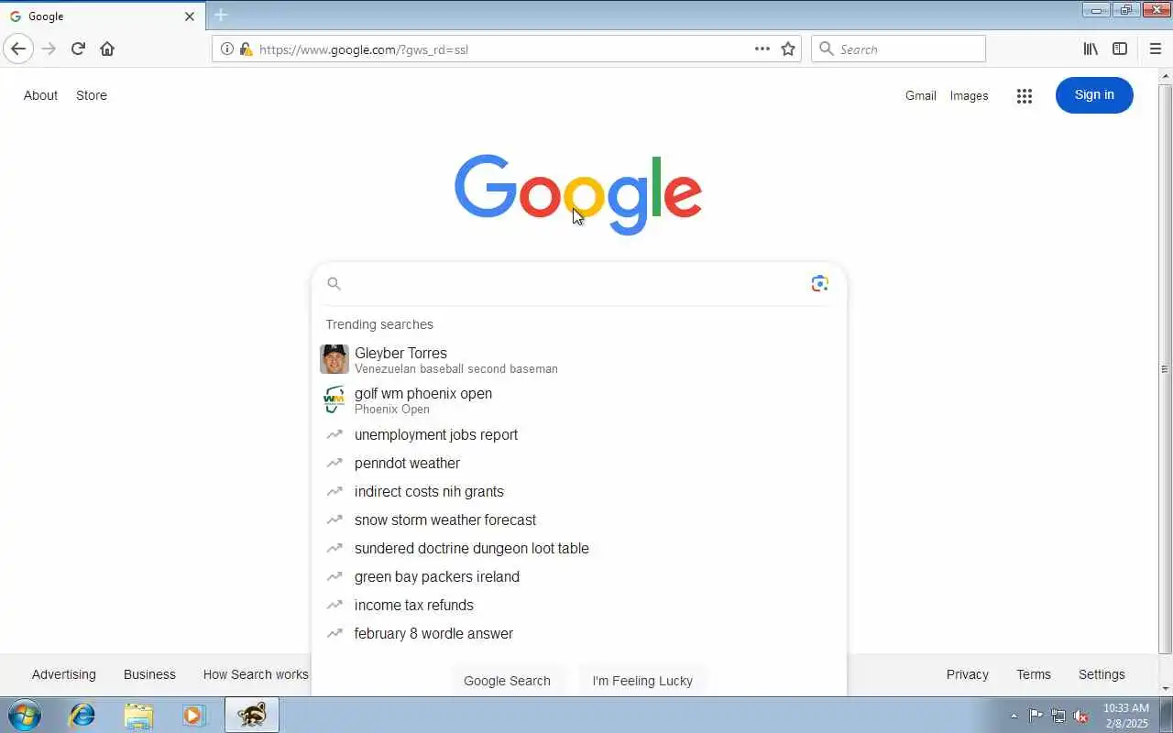Select february 8 wordle answer suggestion
The image size is (1173, 733).
[579, 633]
